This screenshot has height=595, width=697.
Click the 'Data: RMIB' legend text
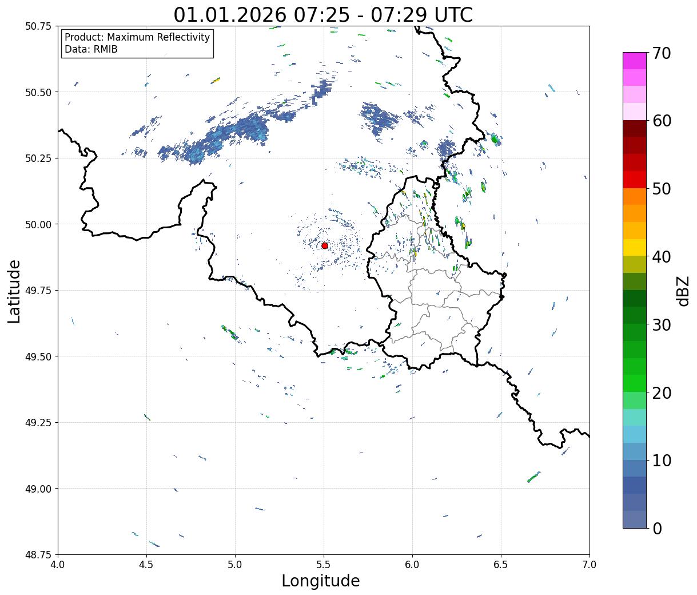[91, 49]
